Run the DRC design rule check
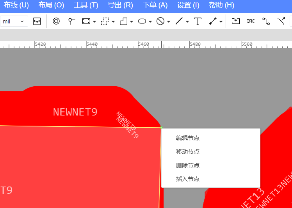The image size is (292, 208). pyautogui.click(x=250, y=21)
